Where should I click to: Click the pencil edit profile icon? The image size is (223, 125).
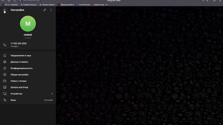(x=45, y=10)
